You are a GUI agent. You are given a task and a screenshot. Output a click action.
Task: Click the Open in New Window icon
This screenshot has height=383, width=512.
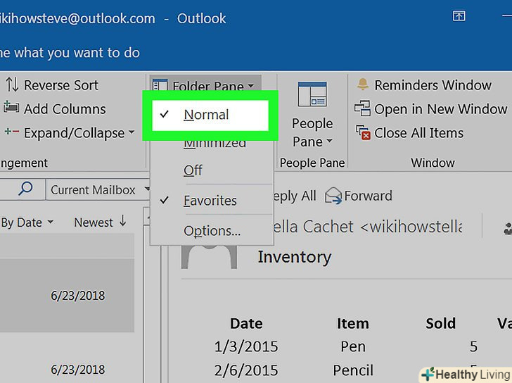coord(362,108)
